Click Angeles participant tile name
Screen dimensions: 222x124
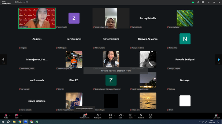pos(37,39)
